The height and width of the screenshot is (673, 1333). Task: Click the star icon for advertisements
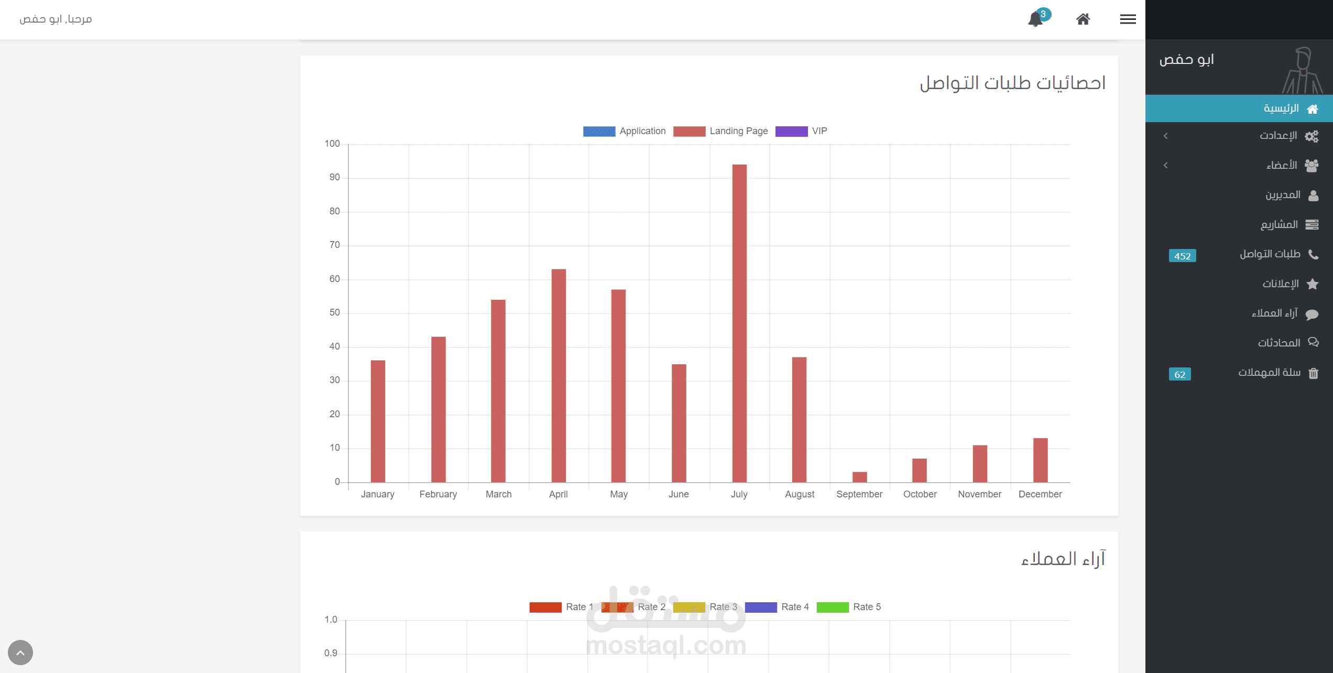click(x=1313, y=284)
